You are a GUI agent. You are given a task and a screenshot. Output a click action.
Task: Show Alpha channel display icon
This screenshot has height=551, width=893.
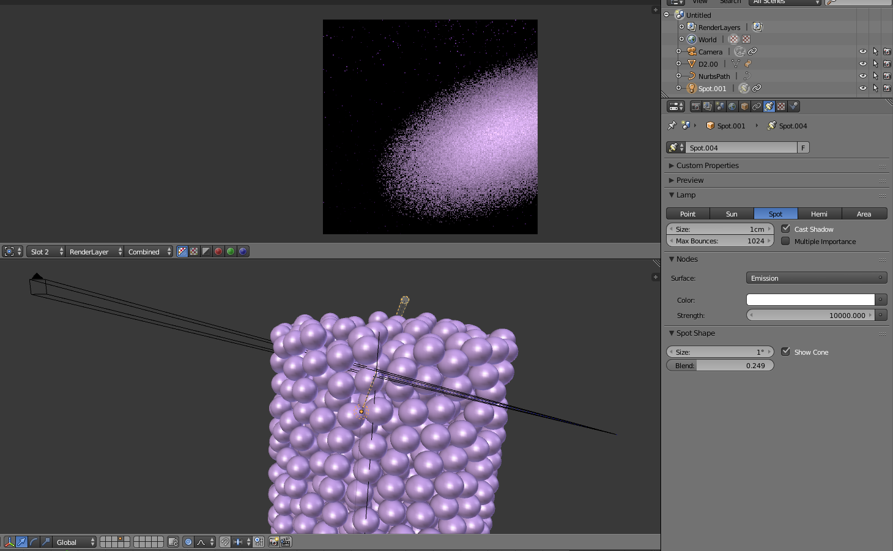tap(206, 251)
